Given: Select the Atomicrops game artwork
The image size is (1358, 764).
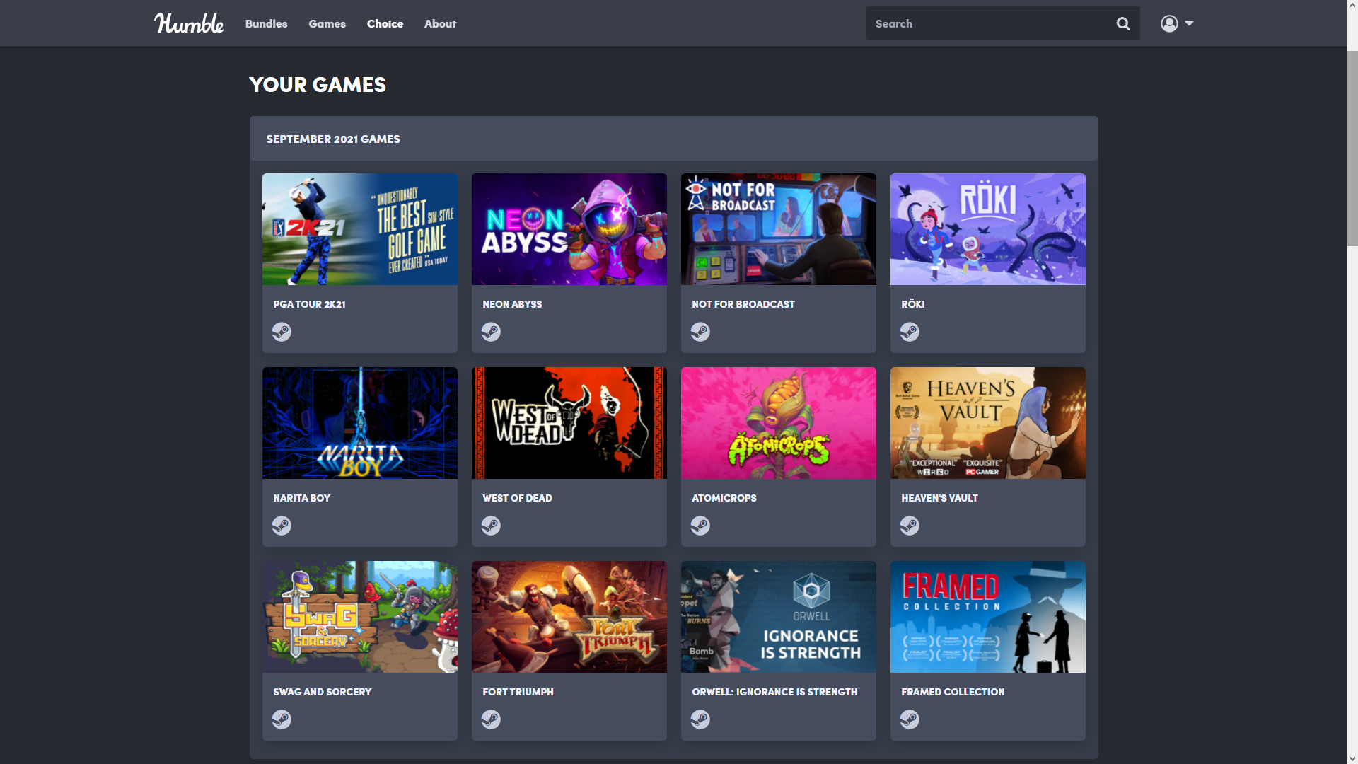Looking at the screenshot, I should (778, 423).
